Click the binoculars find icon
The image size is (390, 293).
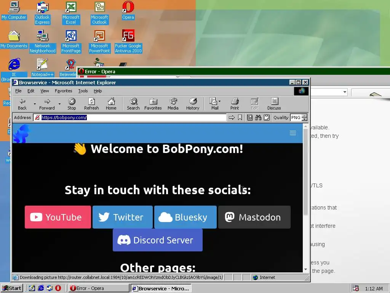[x=258, y=118]
